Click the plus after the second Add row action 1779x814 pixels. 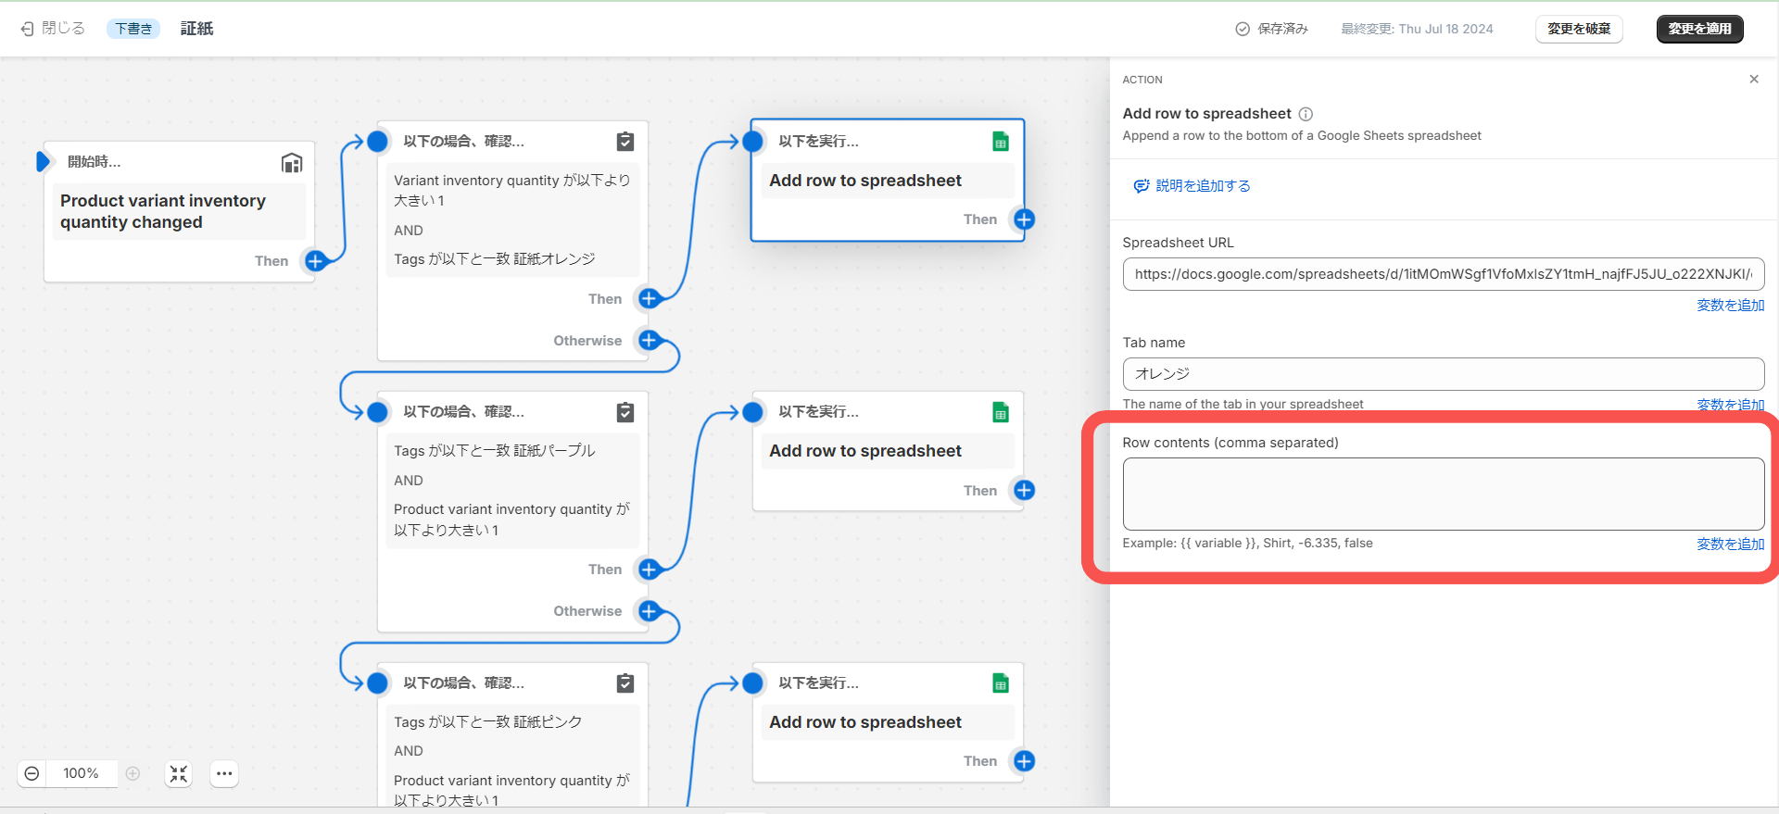(1024, 491)
